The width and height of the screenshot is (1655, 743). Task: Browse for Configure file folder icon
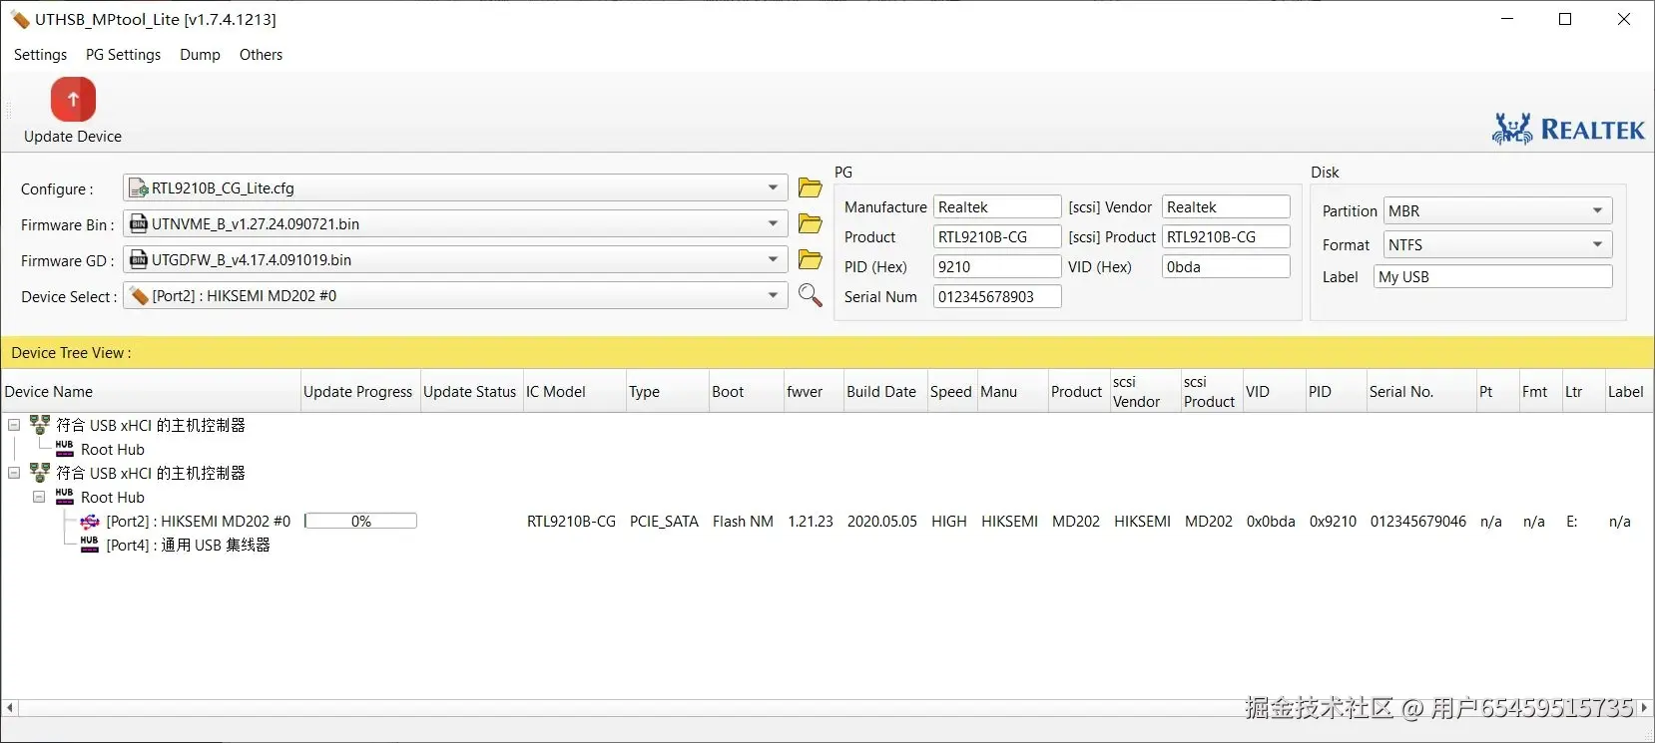(811, 187)
